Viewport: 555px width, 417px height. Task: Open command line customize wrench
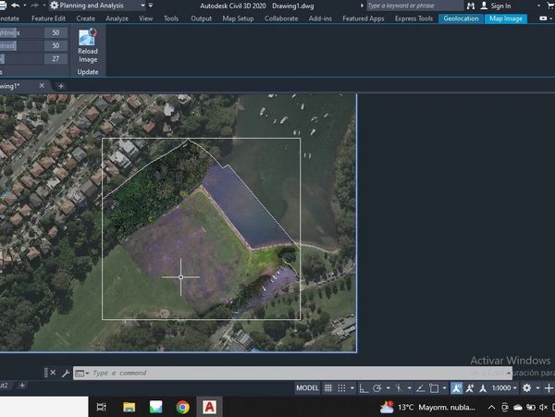tap(66, 373)
